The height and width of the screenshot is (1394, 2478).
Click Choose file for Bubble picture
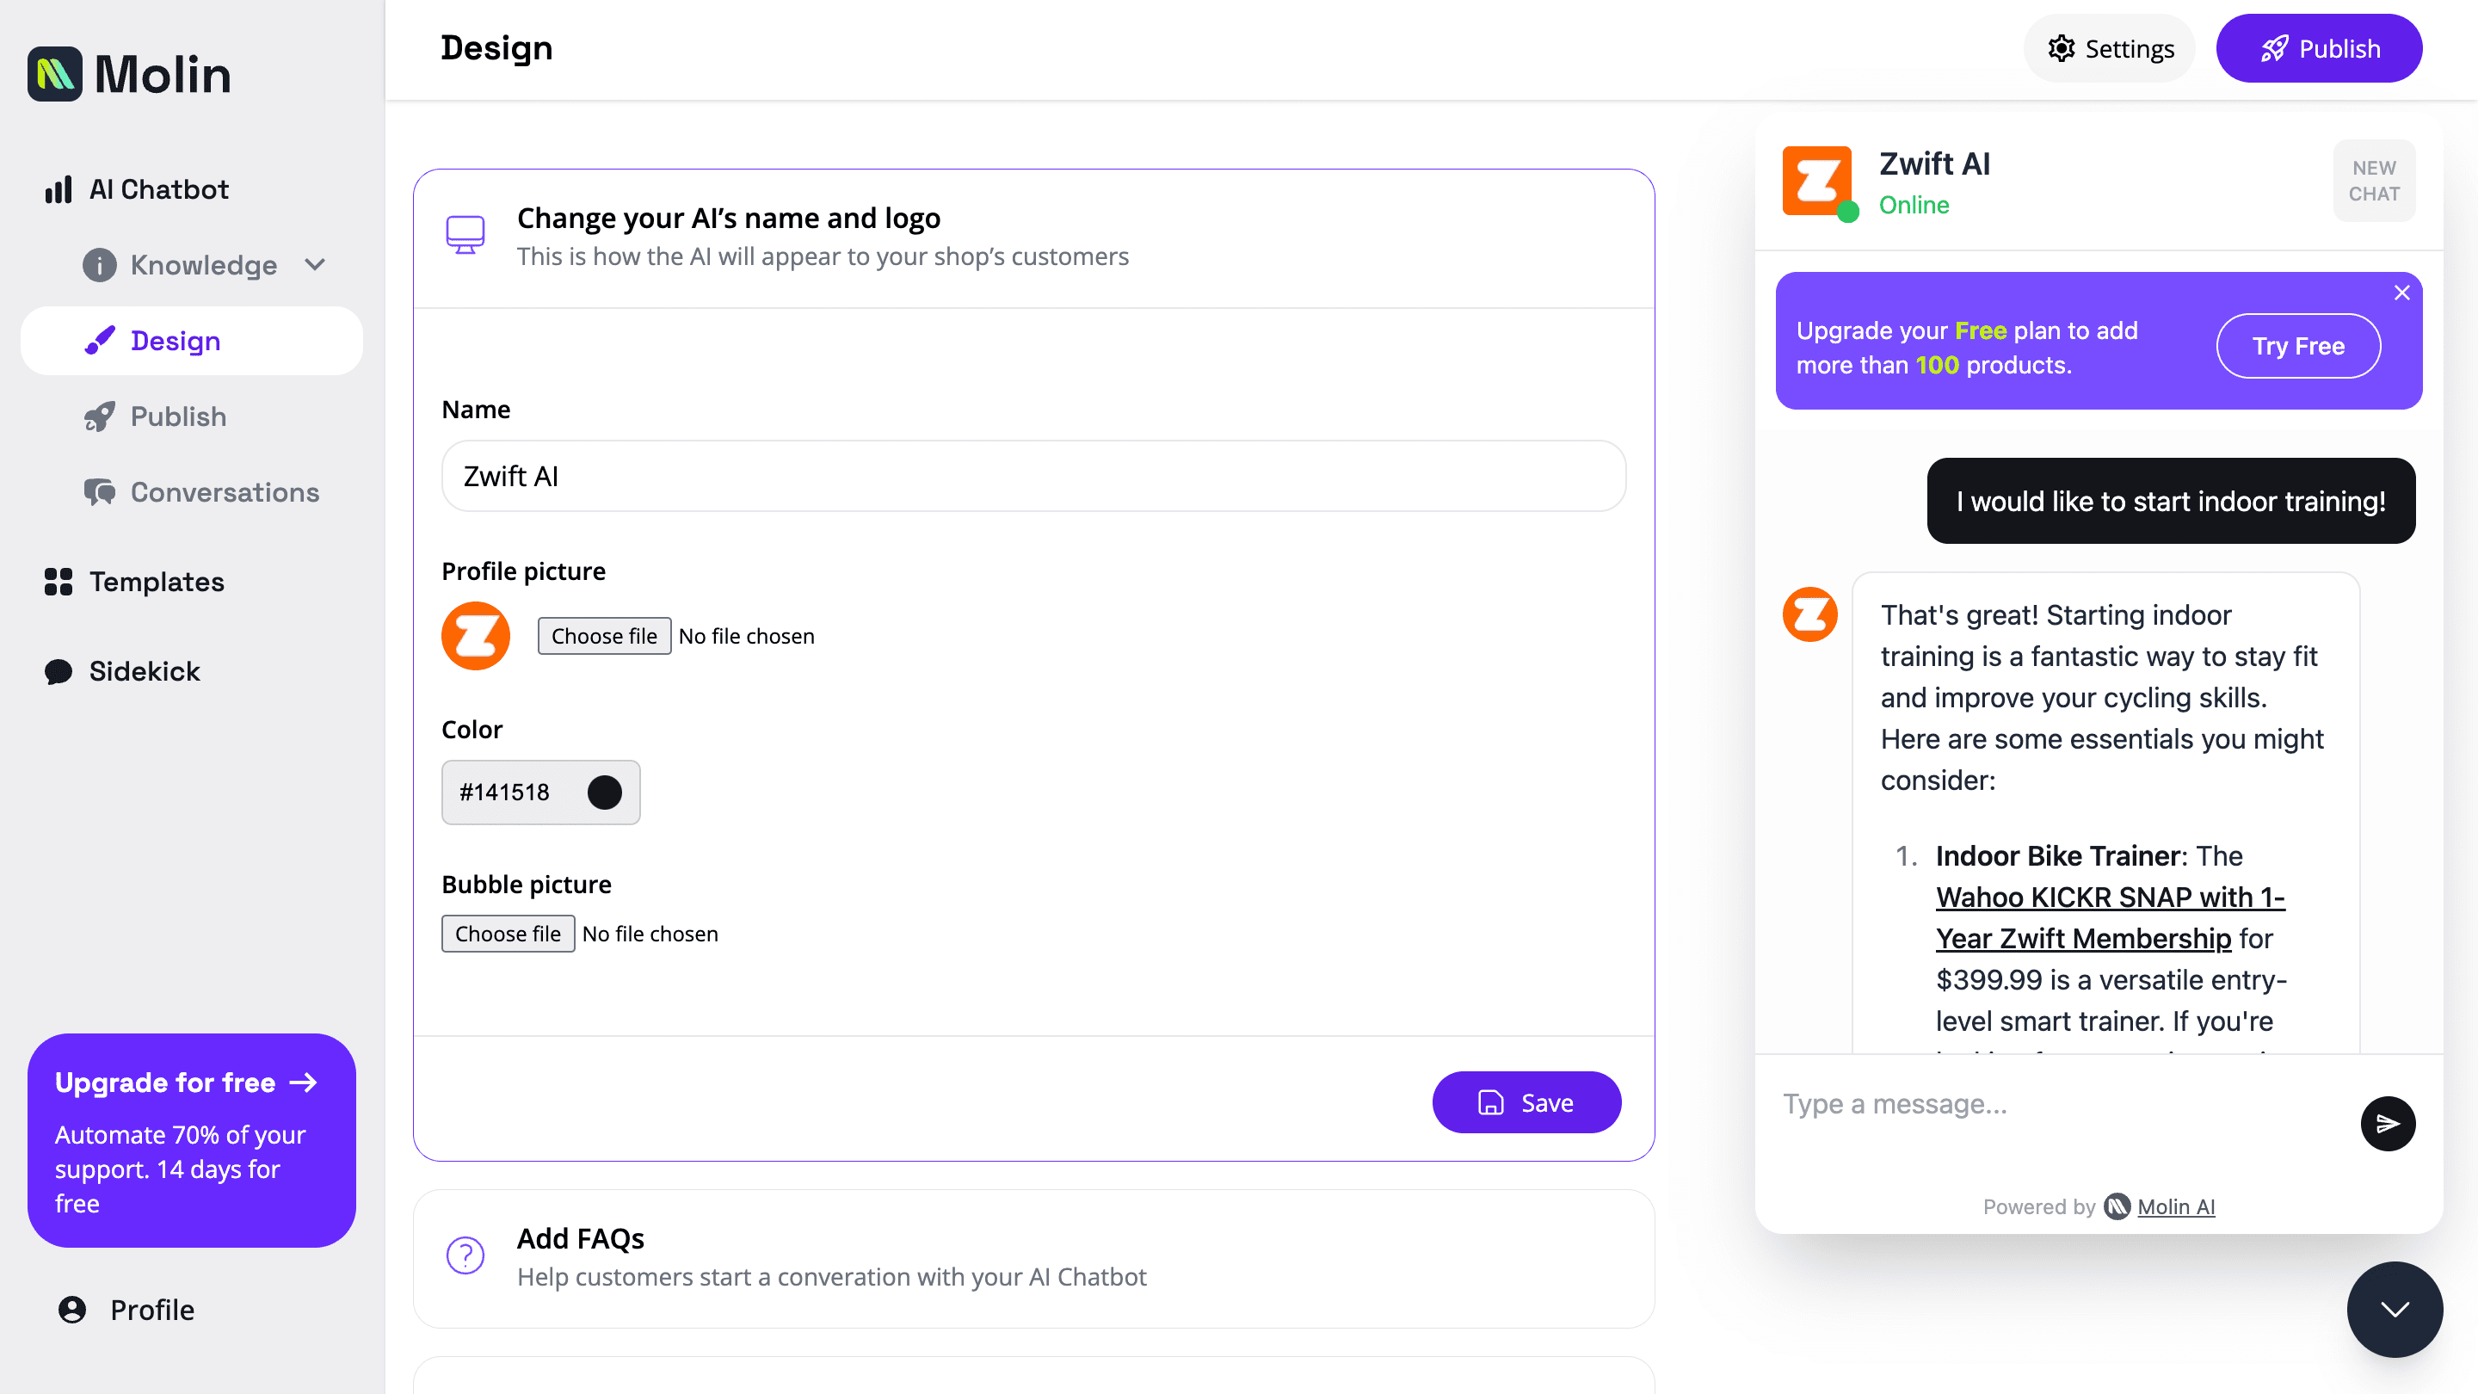point(508,933)
